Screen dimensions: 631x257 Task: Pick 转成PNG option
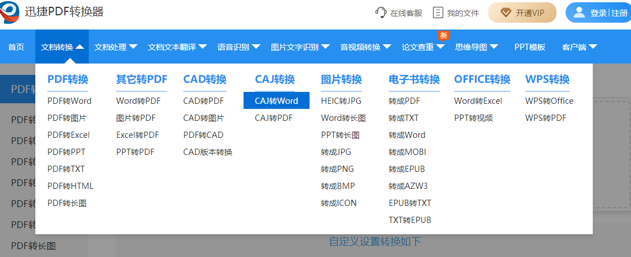pos(337,169)
